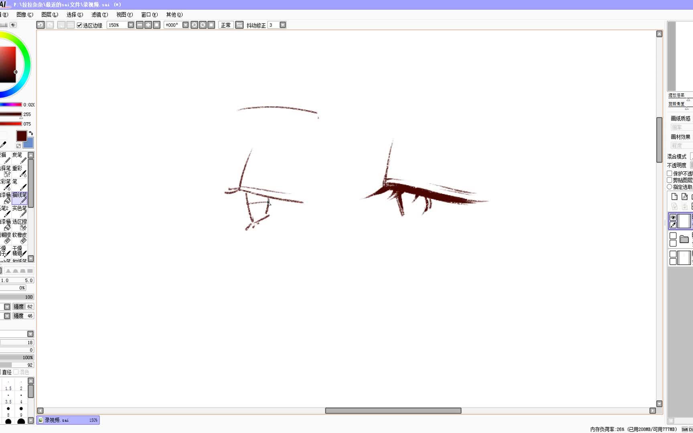
Task: Open the 抖动修正 stabilizer dropdown
Action: point(283,25)
